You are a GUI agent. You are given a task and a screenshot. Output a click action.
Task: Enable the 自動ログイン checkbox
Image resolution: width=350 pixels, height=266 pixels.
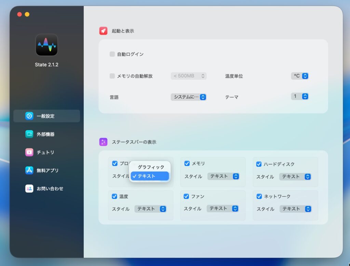(x=112, y=54)
